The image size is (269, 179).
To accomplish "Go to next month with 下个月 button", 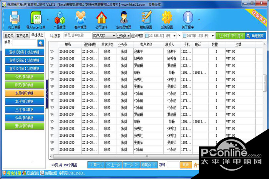I will [x=237, y=36].
